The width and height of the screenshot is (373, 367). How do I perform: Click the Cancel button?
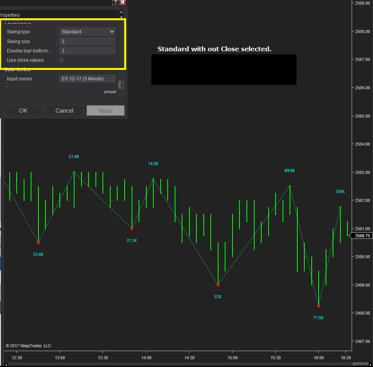click(64, 111)
